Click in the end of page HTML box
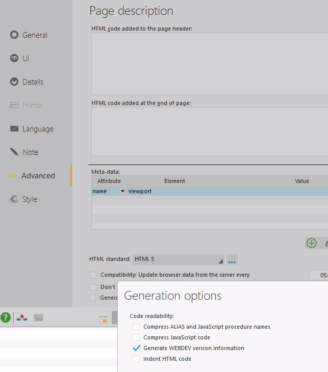328x372 pixels. pyautogui.click(x=209, y=131)
